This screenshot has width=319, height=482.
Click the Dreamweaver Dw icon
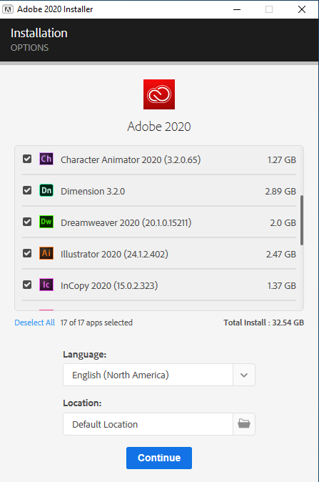click(x=46, y=222)
